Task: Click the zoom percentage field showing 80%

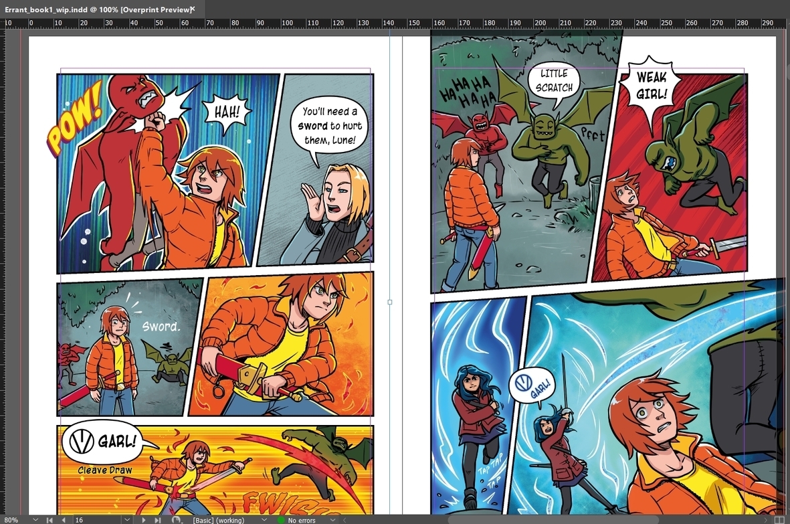Action: point(13,520)
